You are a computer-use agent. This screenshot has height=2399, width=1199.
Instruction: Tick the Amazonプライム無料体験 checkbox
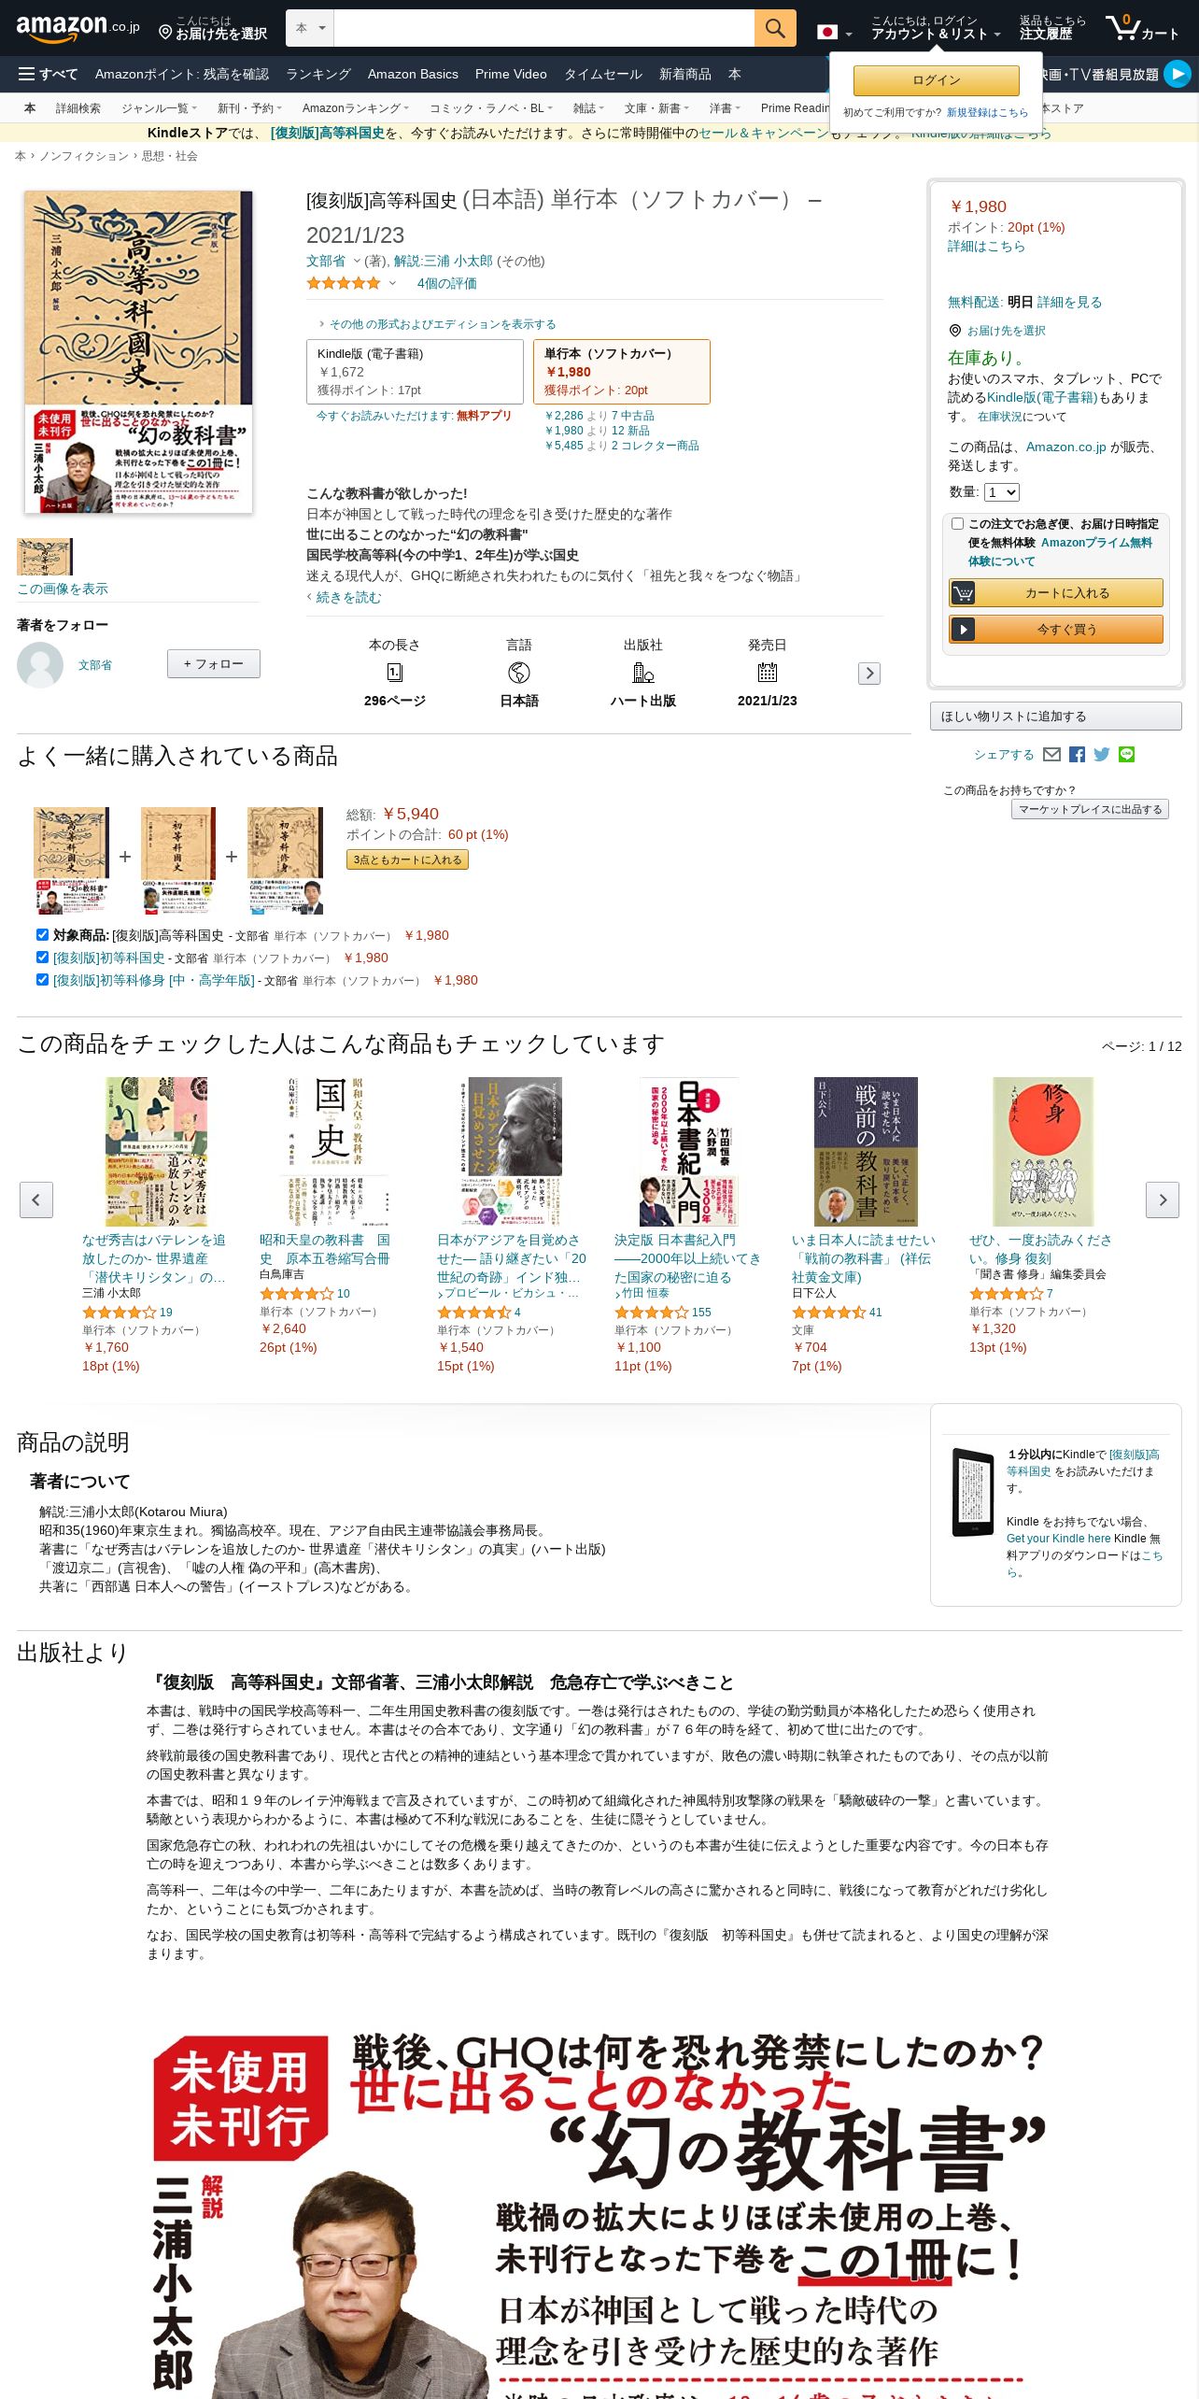[x=957, y=524]
